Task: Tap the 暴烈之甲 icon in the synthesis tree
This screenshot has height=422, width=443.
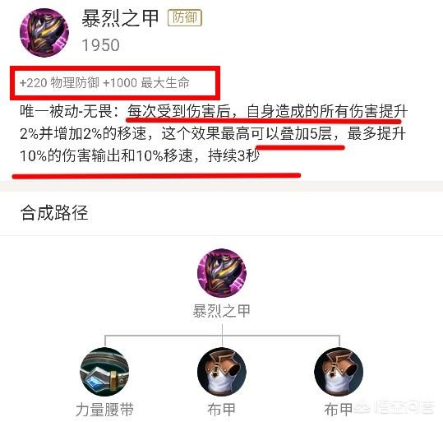Action: (222, 273)
